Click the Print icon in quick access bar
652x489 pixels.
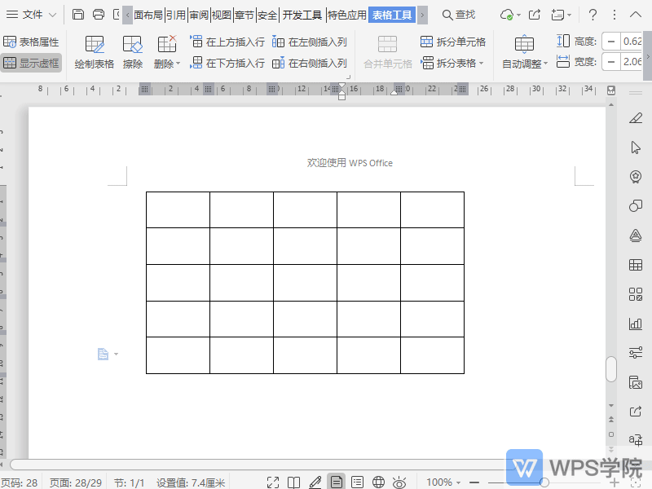coord(99,15)
